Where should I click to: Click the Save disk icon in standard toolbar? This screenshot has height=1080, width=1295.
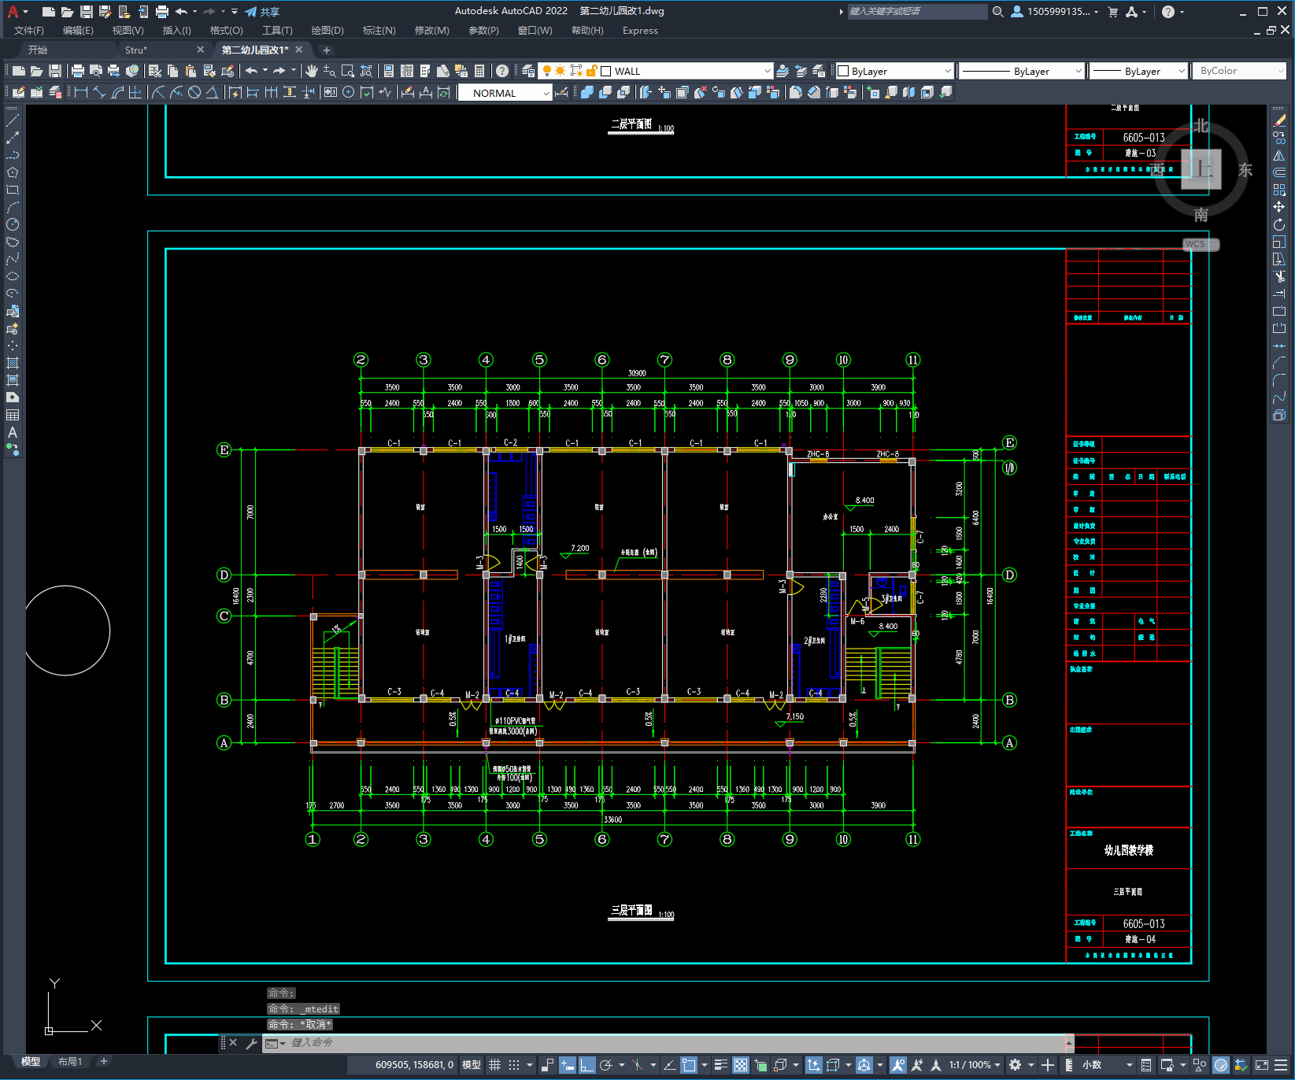[55, 71]
